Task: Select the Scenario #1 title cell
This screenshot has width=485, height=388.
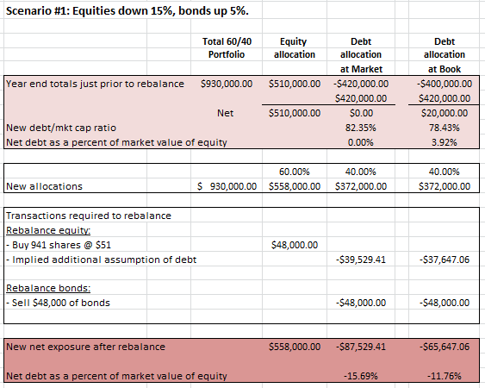Action: click(127, 11)
